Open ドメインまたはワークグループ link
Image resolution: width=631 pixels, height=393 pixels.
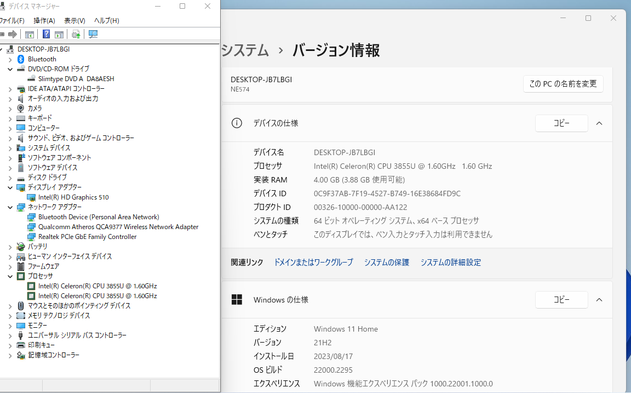click(x=313, y=263)
